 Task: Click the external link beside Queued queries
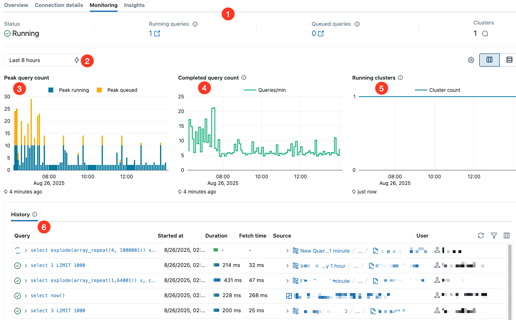[321, 33]
